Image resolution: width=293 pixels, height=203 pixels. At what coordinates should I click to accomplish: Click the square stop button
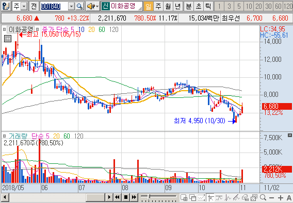126,197
